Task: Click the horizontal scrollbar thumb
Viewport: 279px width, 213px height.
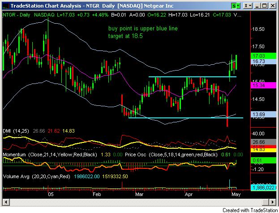Action: 266,202
